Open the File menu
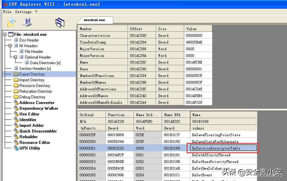The height and width of the screenshot is (181, 287). tap(7, 12)
